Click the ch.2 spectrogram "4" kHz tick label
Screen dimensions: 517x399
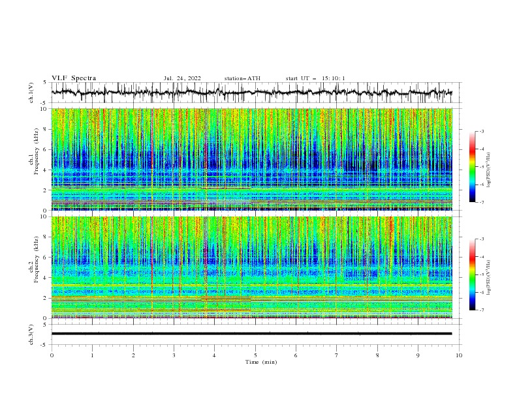coord(46,278)
